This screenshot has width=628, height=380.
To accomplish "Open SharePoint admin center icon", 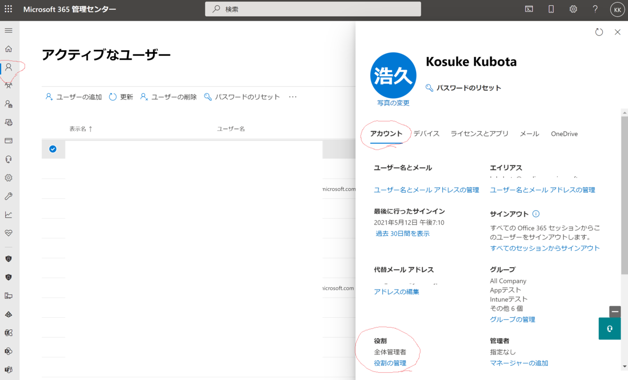I will pos(8,351).
